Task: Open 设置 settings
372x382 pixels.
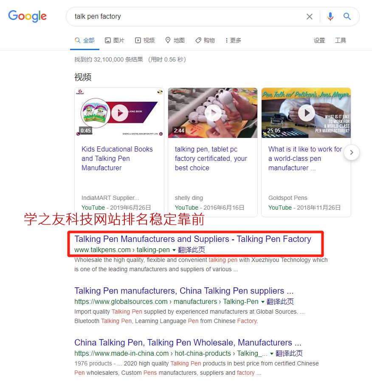Action: coord(319,40)
